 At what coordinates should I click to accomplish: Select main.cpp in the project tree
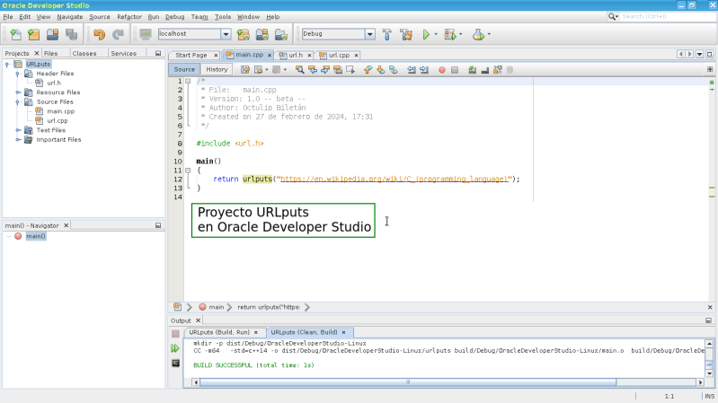point(60,111)
